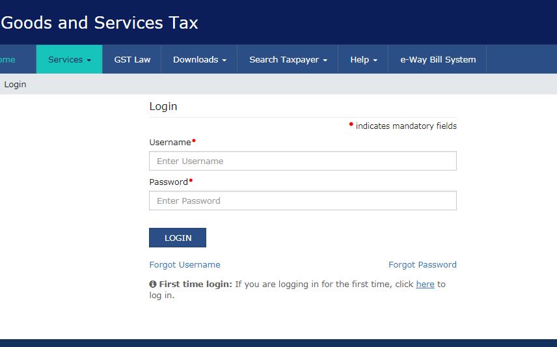Screen dimensions: 557x347
Task: Expand the Help menu
Action: point(363,59)
